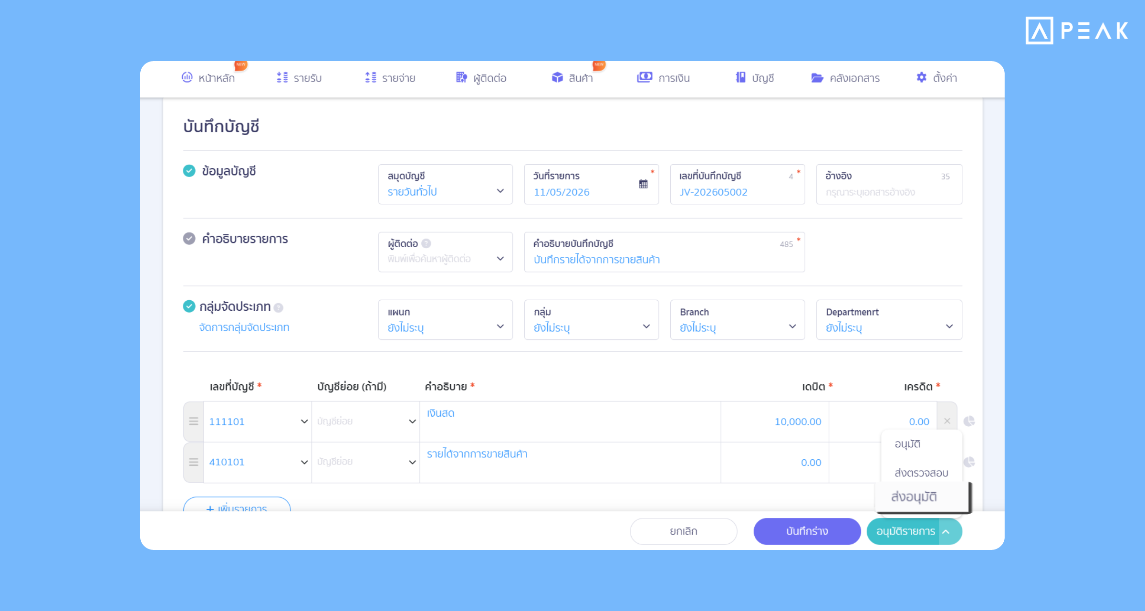Click the อ้างอิง reference input field
1145x611 pixels.
tap(889, 184)
